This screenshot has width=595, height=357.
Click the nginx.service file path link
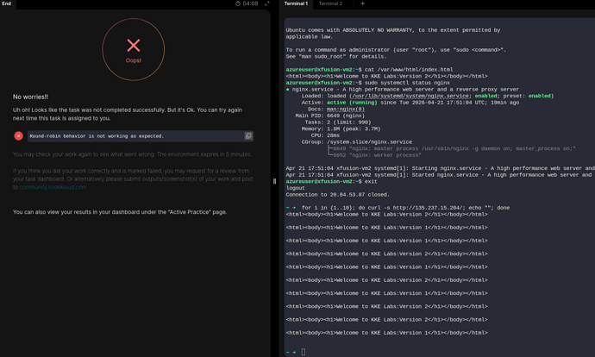[x=410, y=96]
